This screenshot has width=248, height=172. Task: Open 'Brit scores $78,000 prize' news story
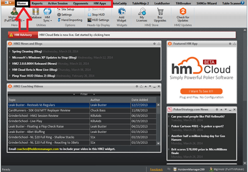coord(199,151)
